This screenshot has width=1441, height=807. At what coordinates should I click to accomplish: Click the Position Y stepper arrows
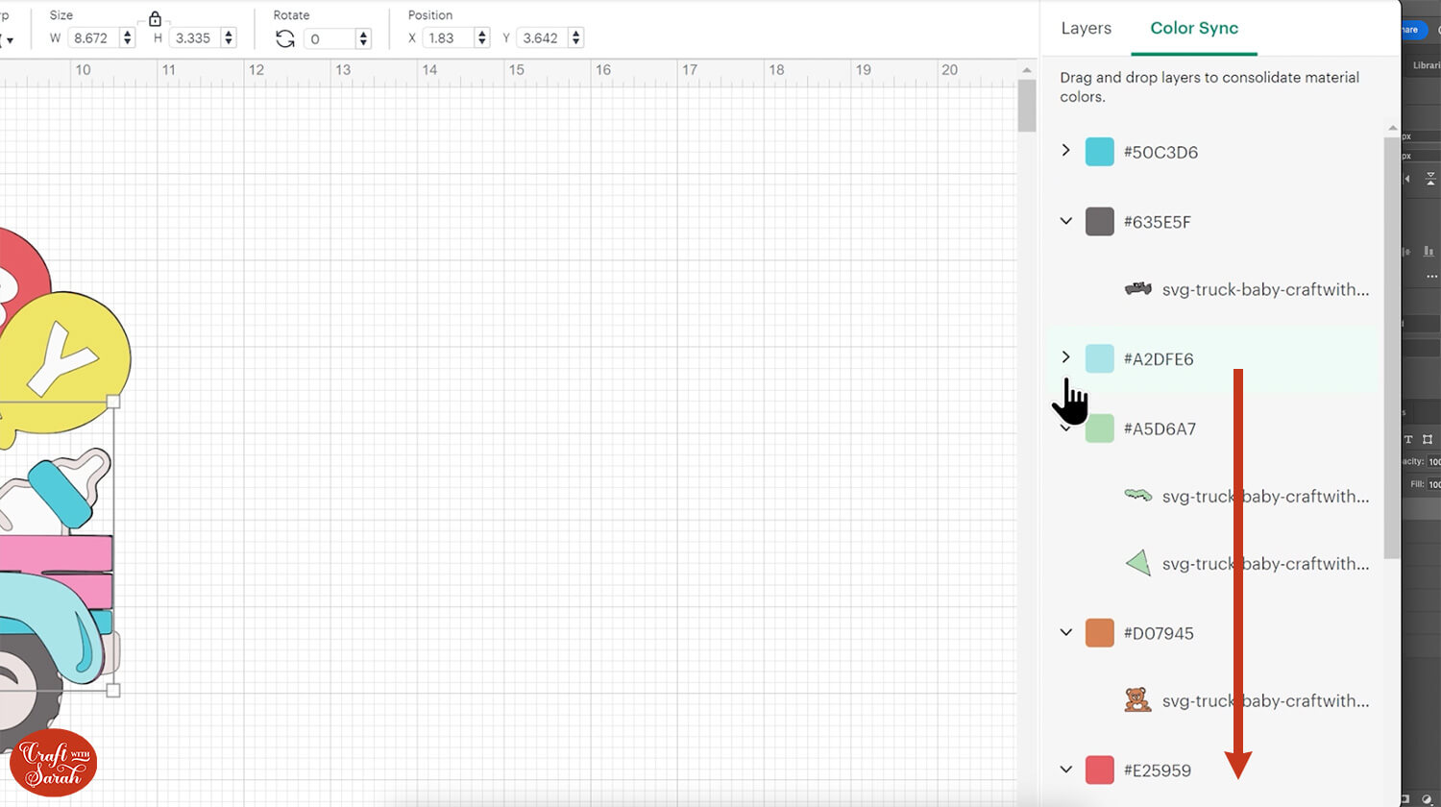(576, 38)
